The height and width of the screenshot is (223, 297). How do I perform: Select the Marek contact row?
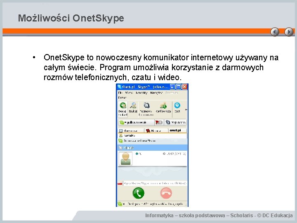tap(153, 148)
